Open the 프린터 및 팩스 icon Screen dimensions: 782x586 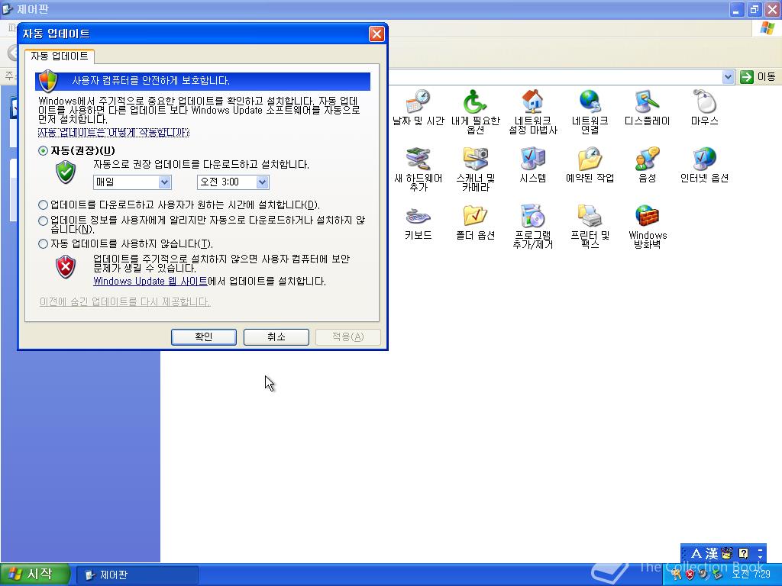[x=590, y=226]
